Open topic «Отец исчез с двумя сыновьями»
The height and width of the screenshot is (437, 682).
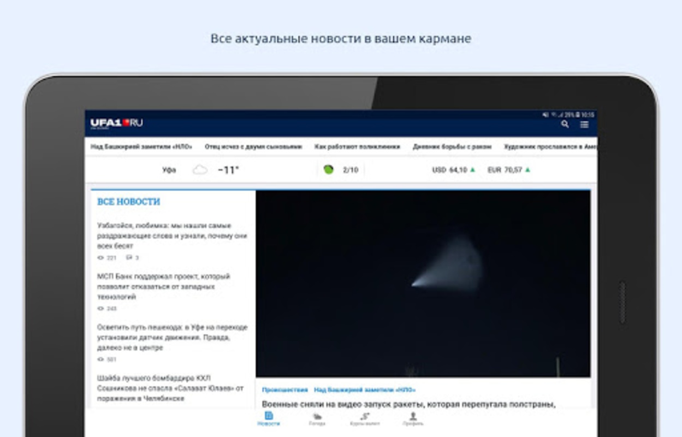(253, 146)
